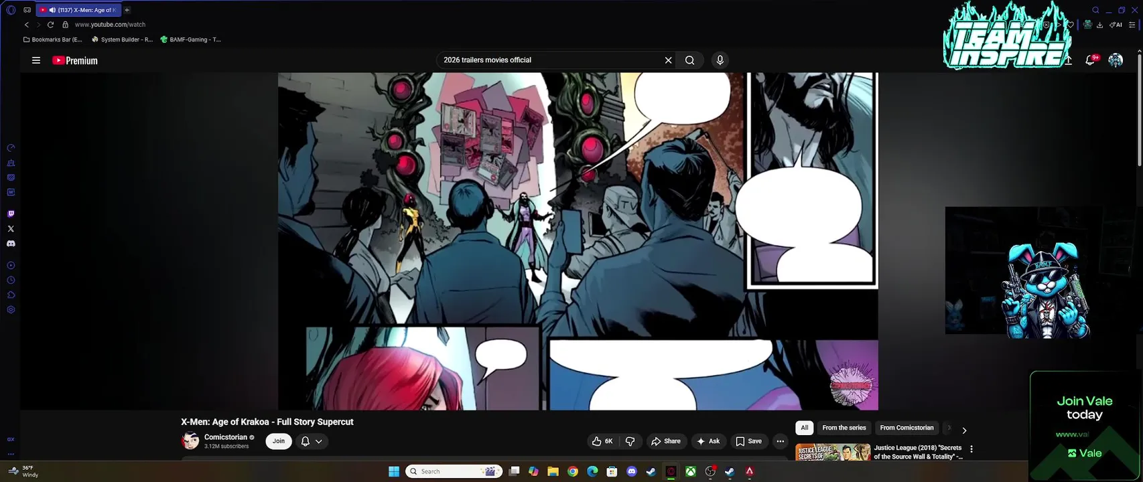The width and height of the screenshot is (1143, 482).
Task: Open the browser downloads icon
Action: (x=1099, y=25)
